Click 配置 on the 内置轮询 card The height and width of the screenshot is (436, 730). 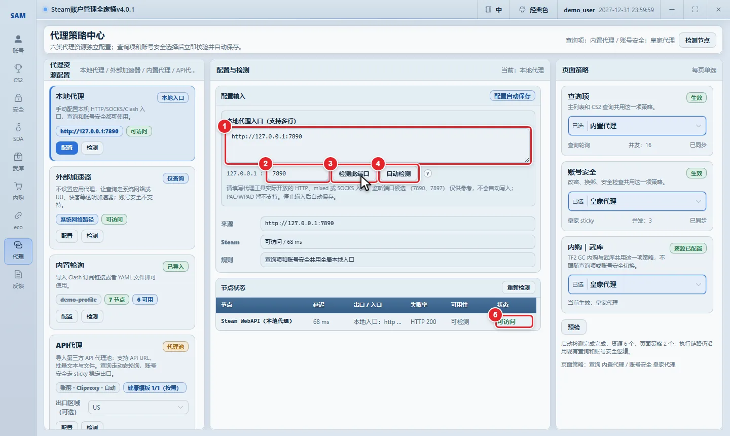click(x=67, y=316)
